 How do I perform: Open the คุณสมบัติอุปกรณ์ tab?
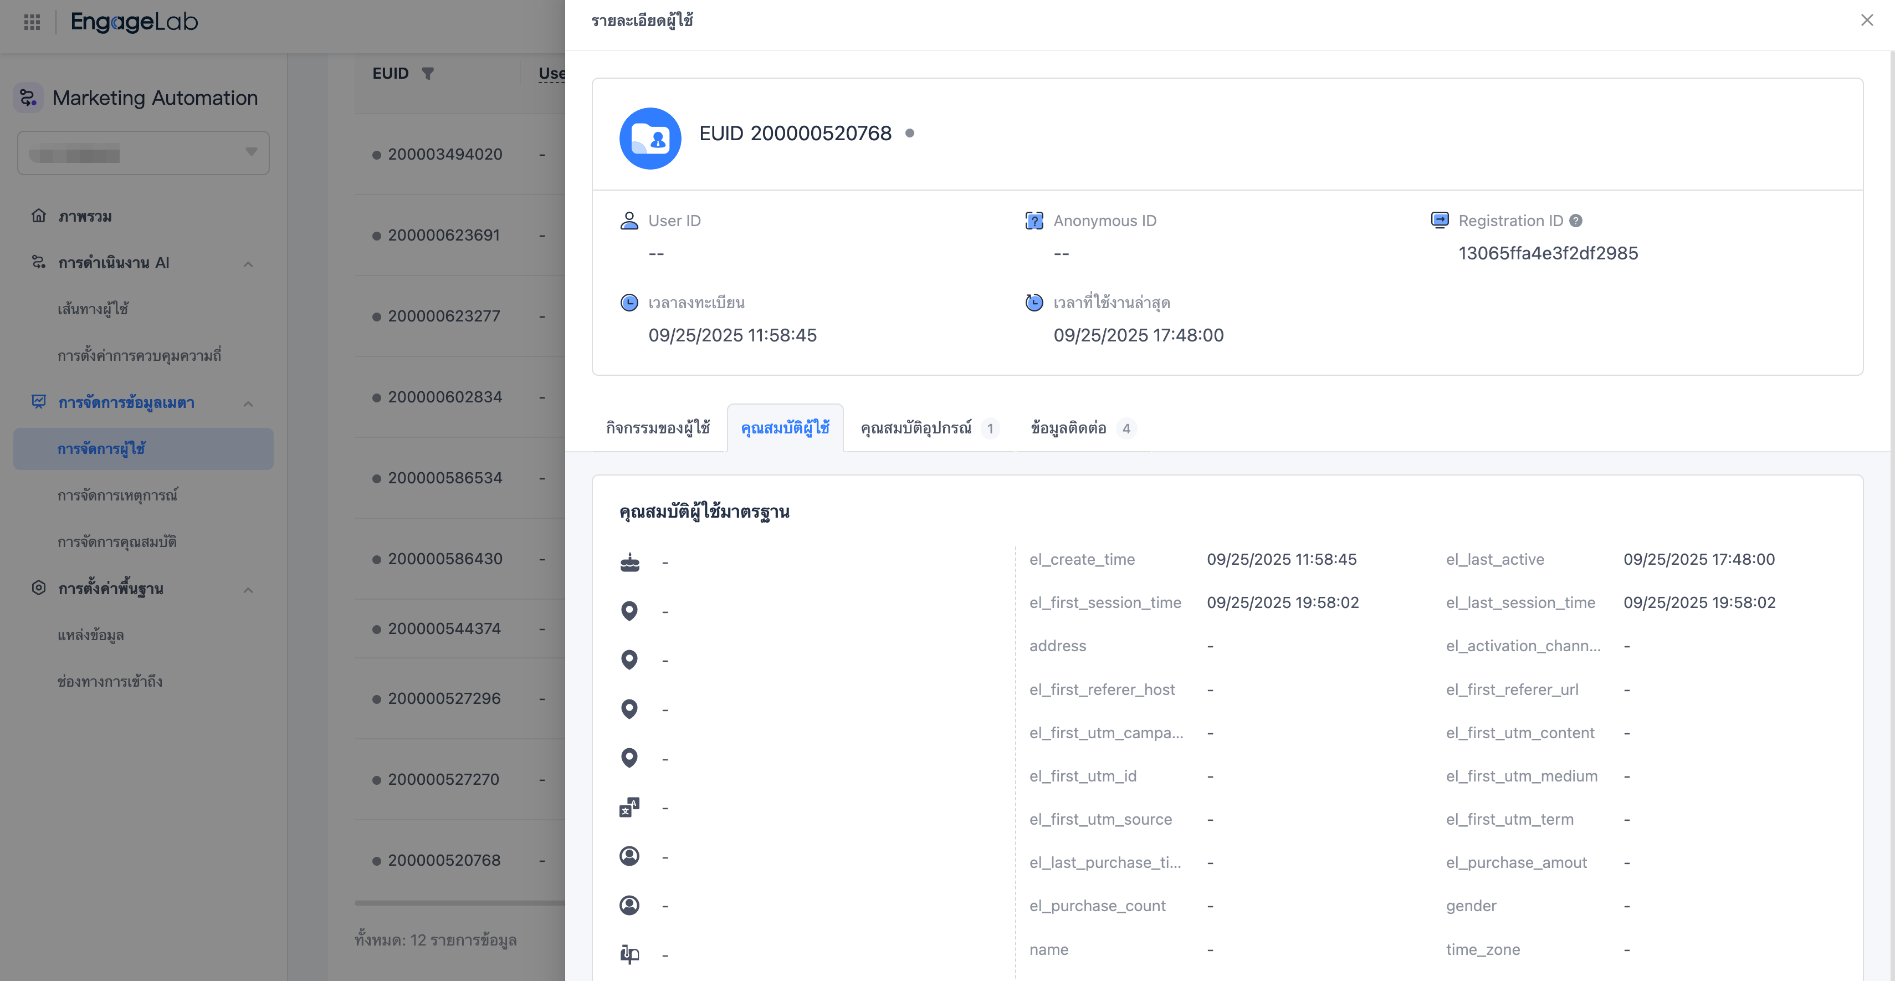click(930, 428)
